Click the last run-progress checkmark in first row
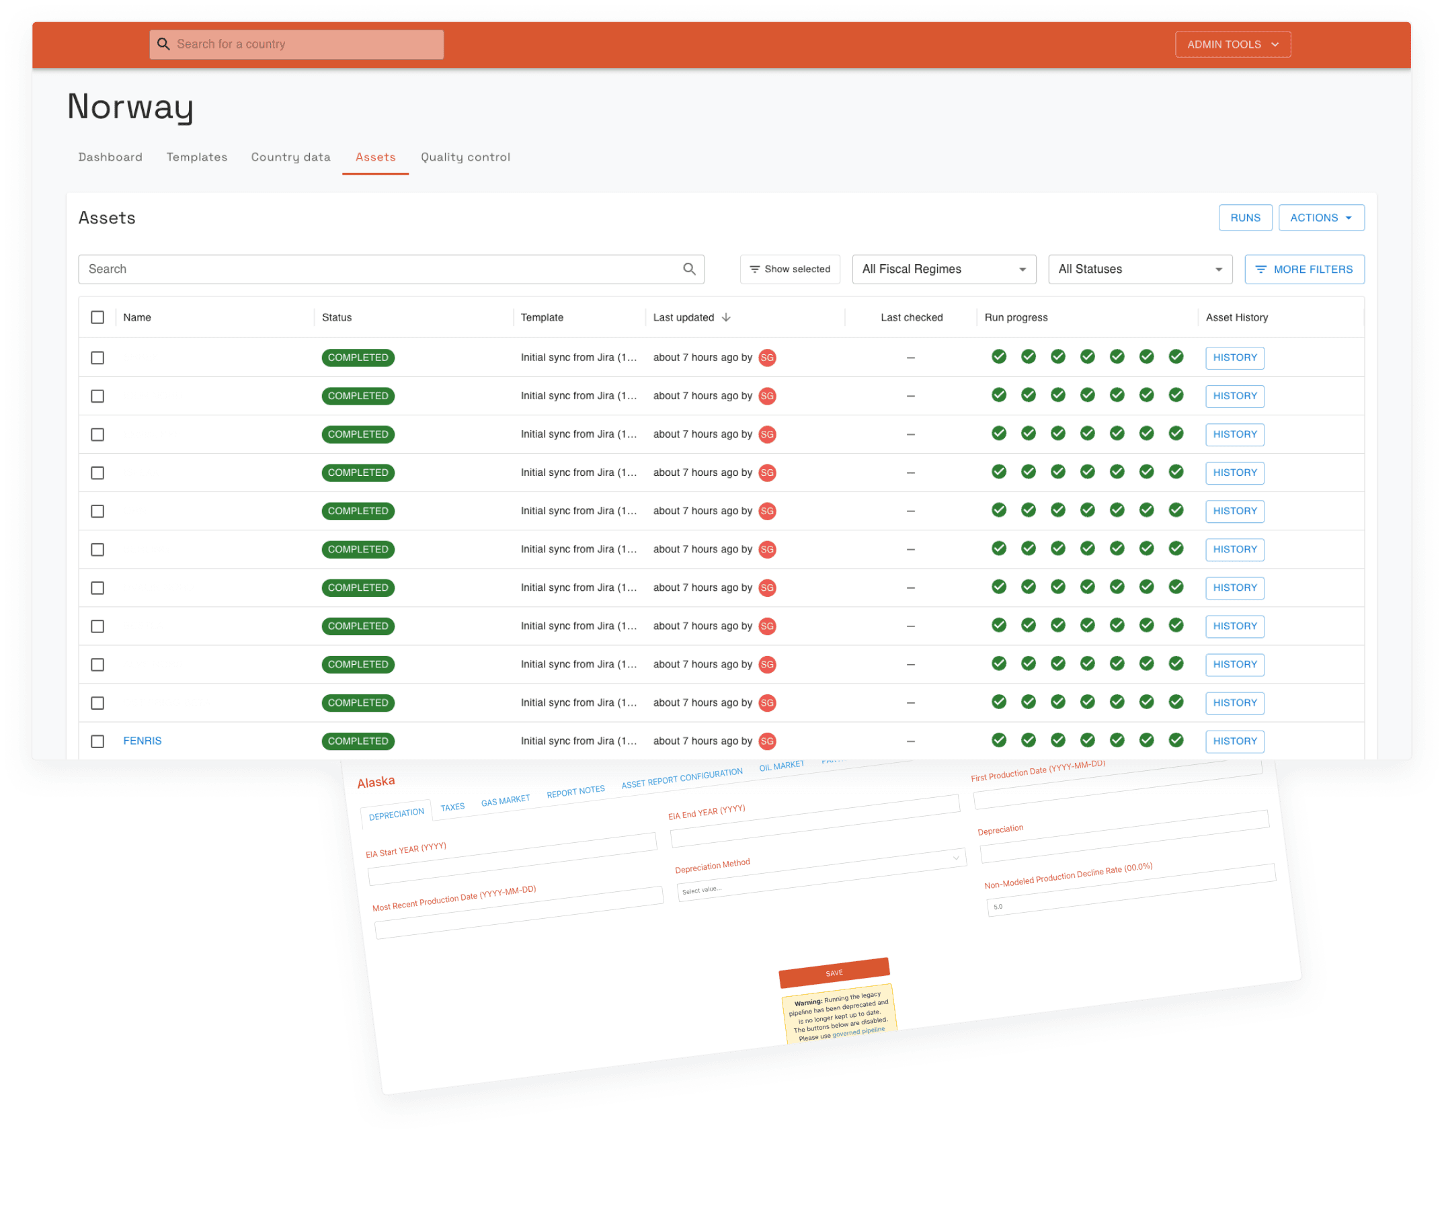This screenshot has width=1444, height=1228. point(1176,357)
